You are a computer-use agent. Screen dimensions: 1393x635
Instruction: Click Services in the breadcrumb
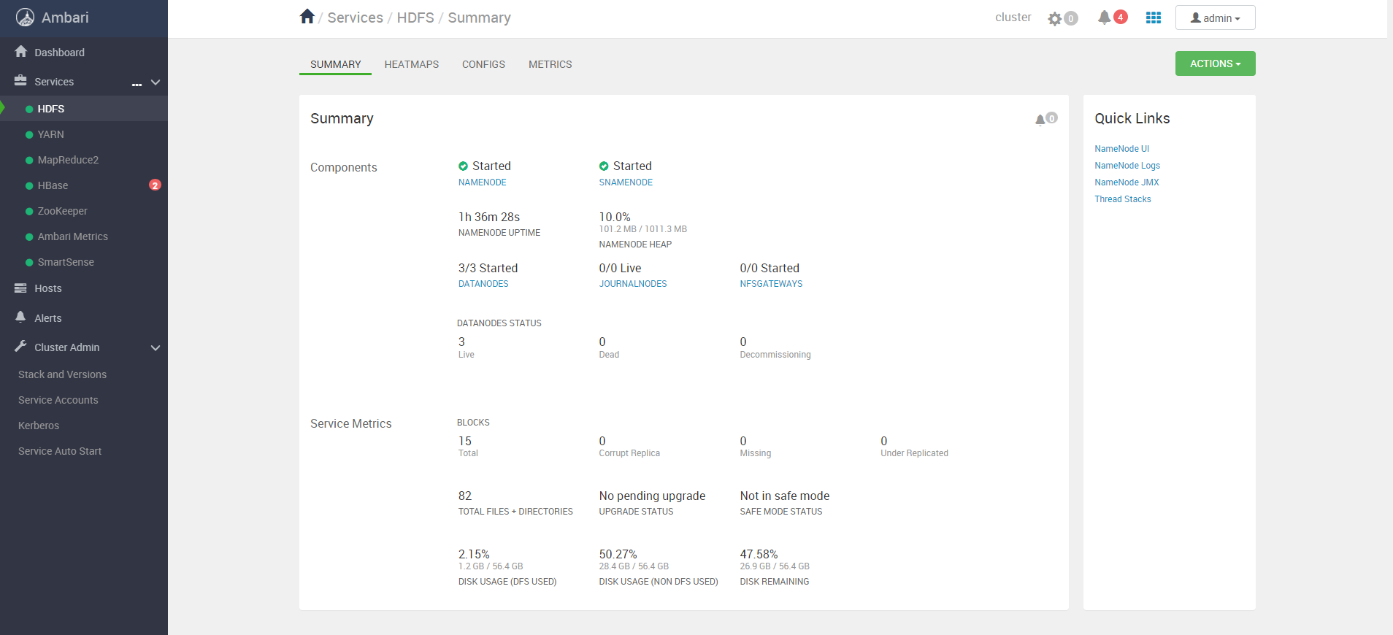tap(355, 18)
